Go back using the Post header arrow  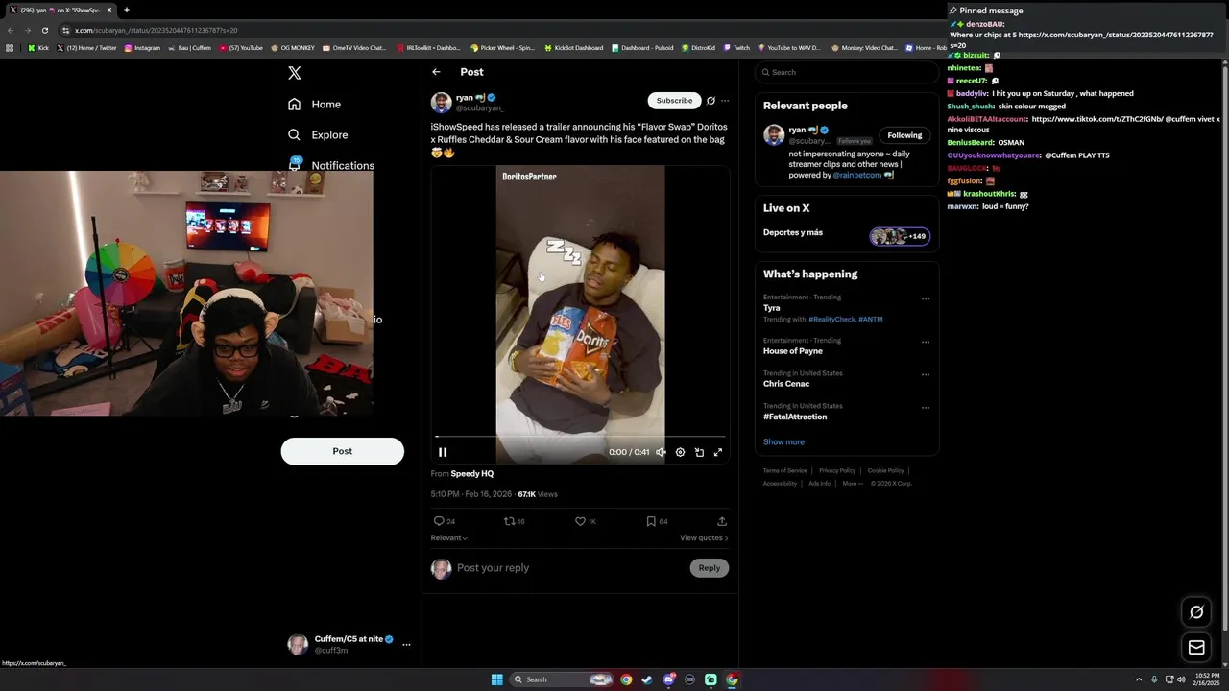[436, 72]
